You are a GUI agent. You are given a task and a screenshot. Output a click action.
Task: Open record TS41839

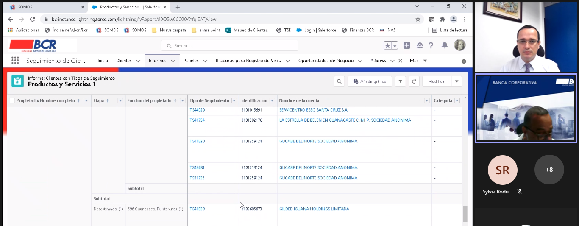pyautogui.click(x=197, y=209)
